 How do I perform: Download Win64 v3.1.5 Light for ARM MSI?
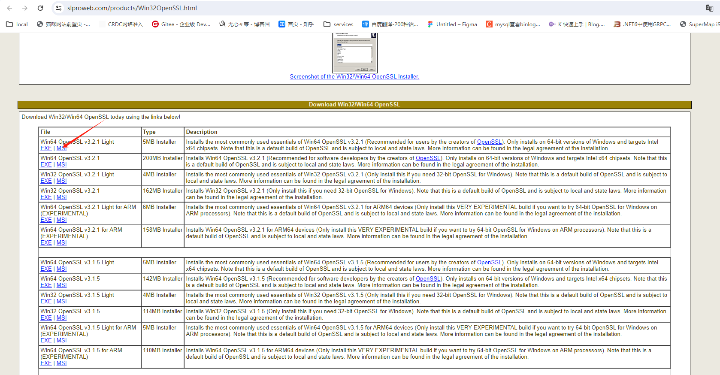pos(62,341)
